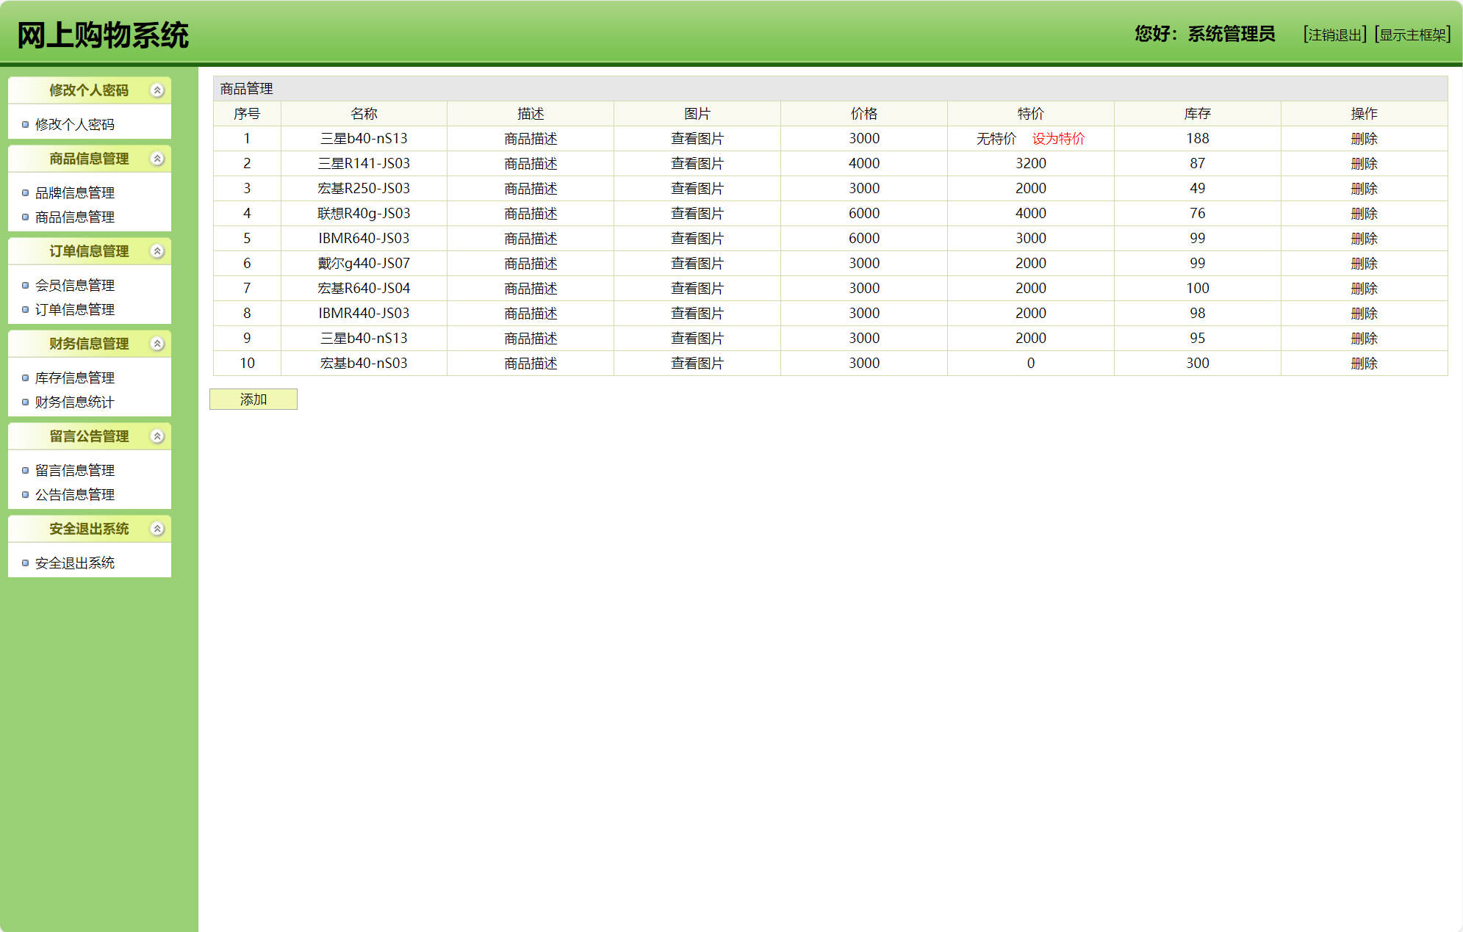This screenshot has width=1463, height=932.
Task: Click the 显示主框架 link
Action: pyautogui.click(x=1412, y=35)
